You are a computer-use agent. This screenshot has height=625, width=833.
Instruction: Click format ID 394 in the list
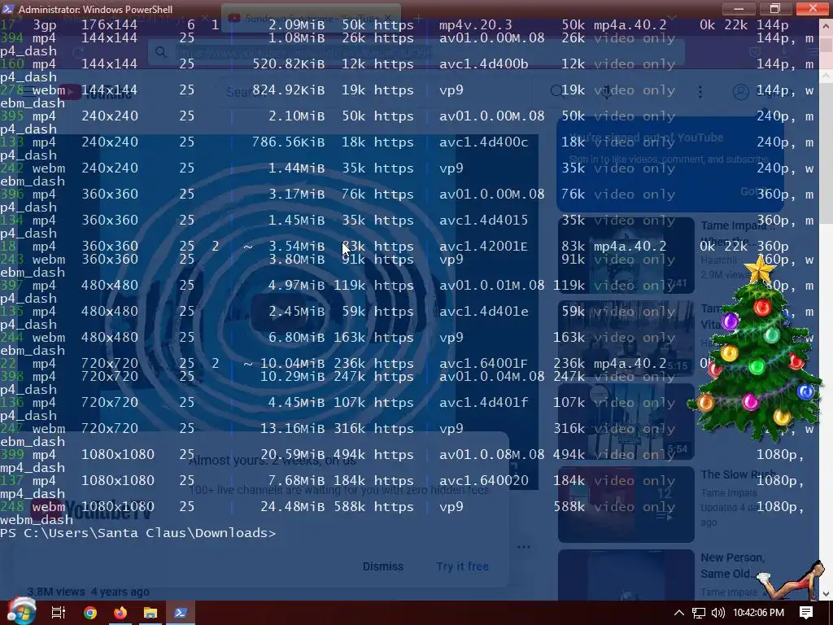click(x=11, y=37)
